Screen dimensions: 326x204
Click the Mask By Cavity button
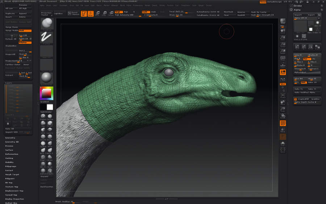pos(258,12)
